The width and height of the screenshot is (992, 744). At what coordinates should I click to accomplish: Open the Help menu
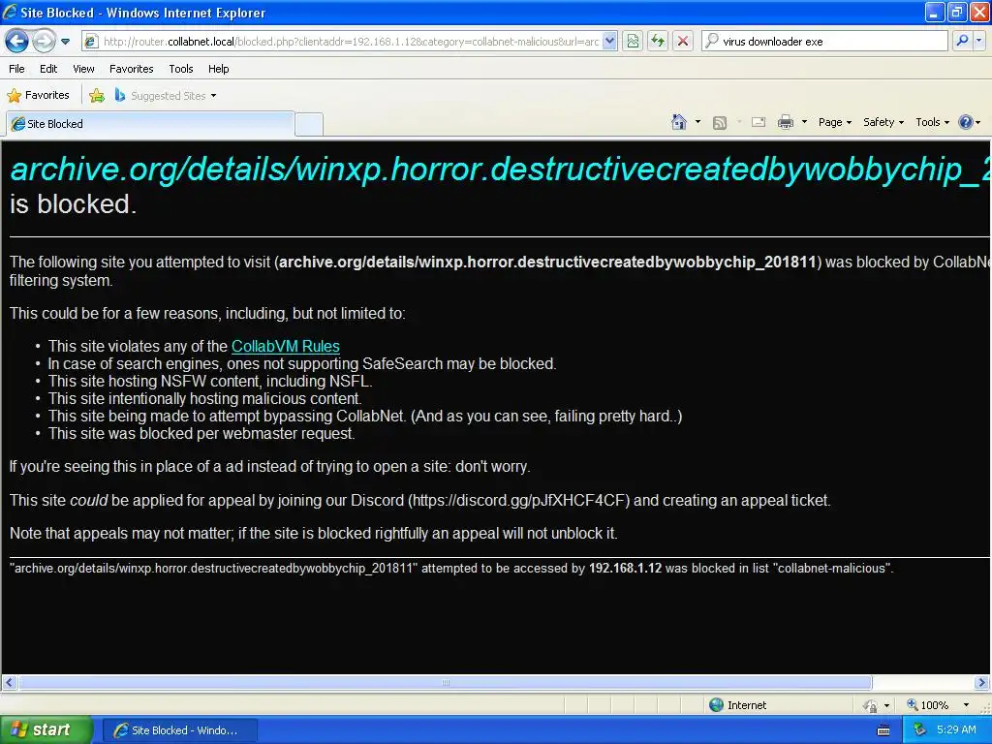click(x=219, y=69)
